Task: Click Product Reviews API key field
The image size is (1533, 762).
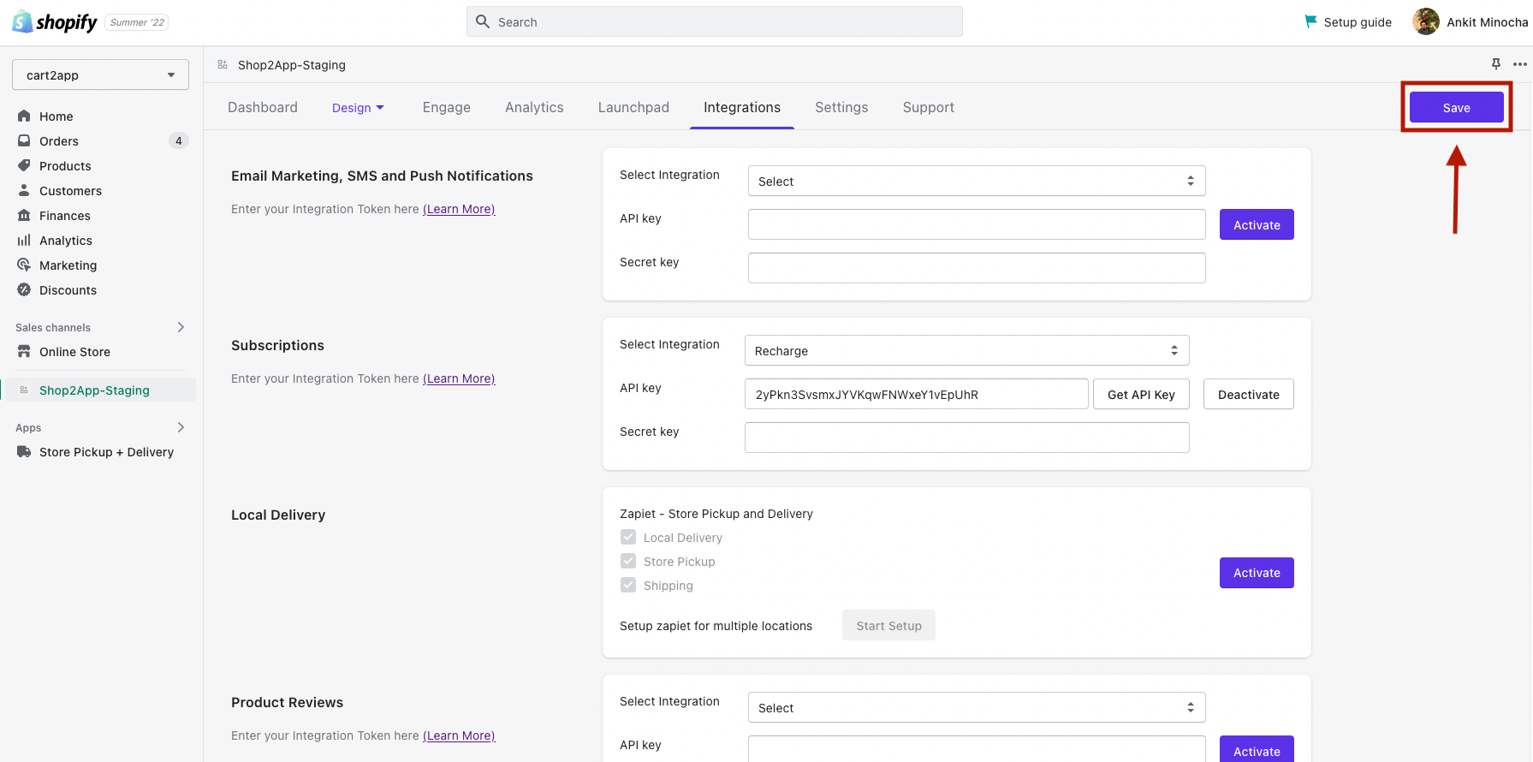Action: click(x=977, y=749)
